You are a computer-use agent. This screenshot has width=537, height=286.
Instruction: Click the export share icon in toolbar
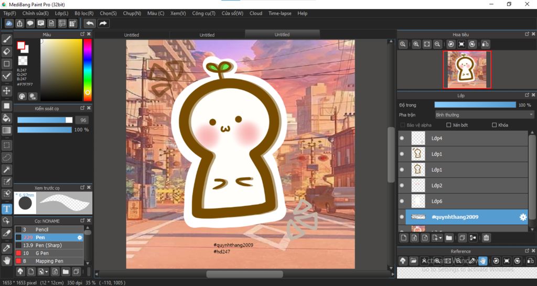(19, 23)
